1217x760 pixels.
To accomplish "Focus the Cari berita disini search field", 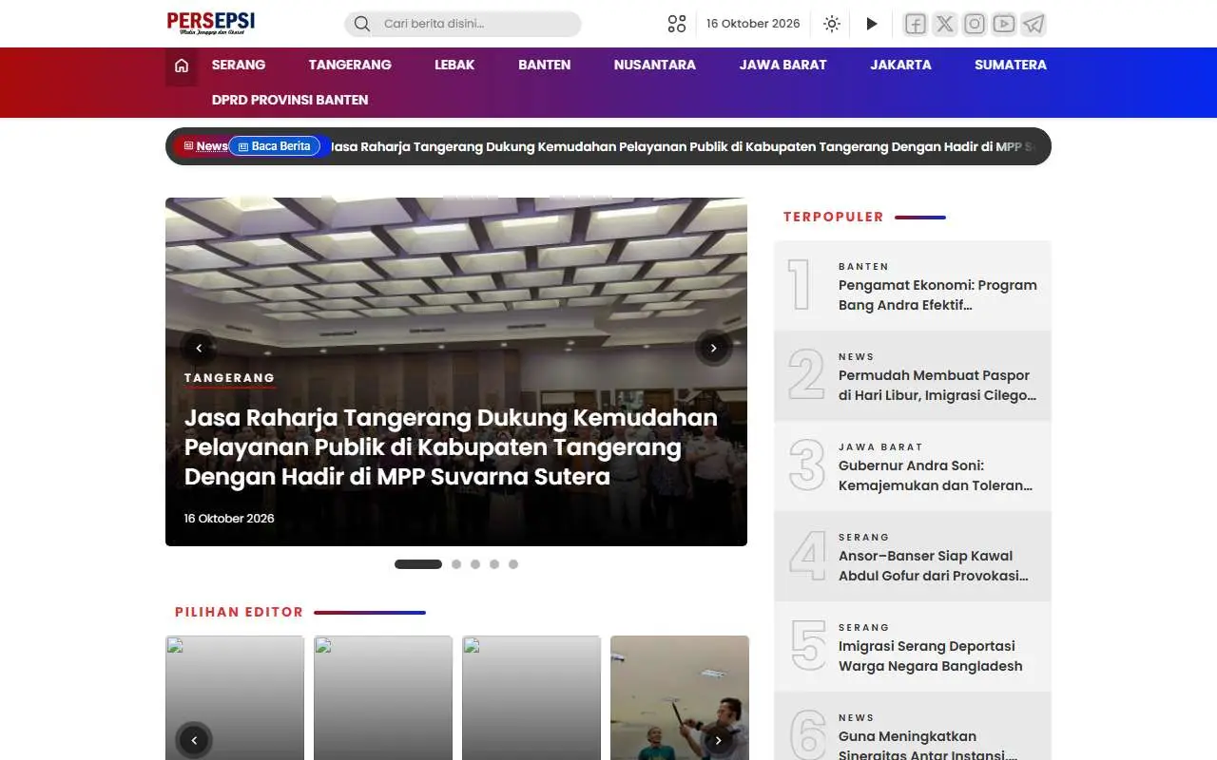I will coord(463,24).
